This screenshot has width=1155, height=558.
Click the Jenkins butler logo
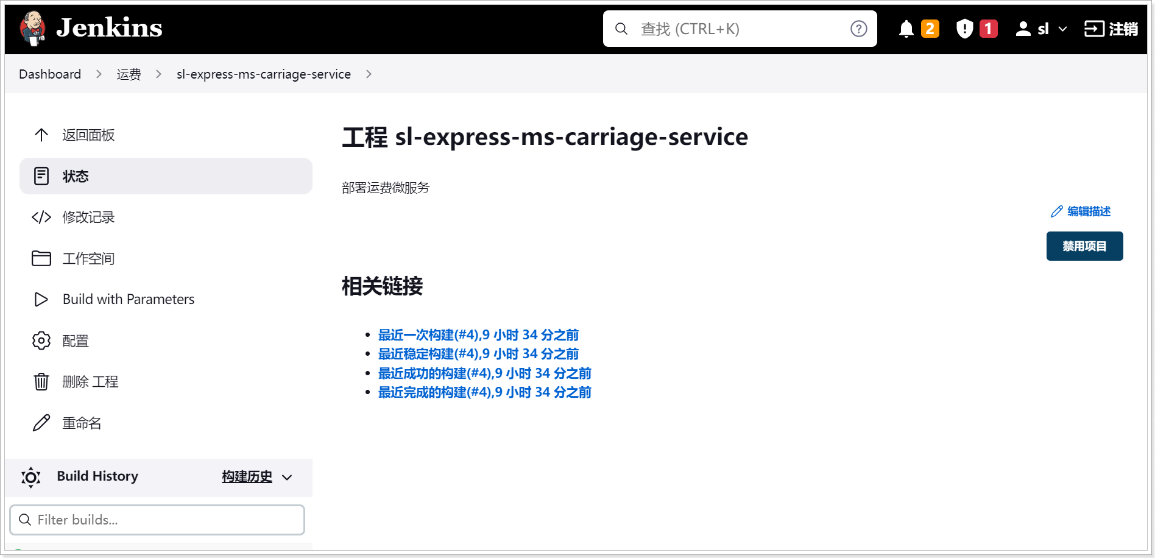point(33,28)
